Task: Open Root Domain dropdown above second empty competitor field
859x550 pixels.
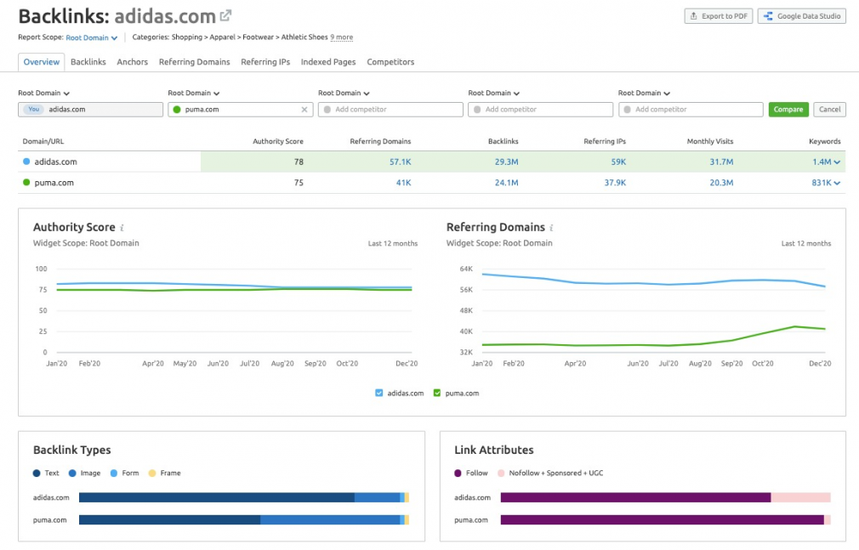Action: point(494,94)
